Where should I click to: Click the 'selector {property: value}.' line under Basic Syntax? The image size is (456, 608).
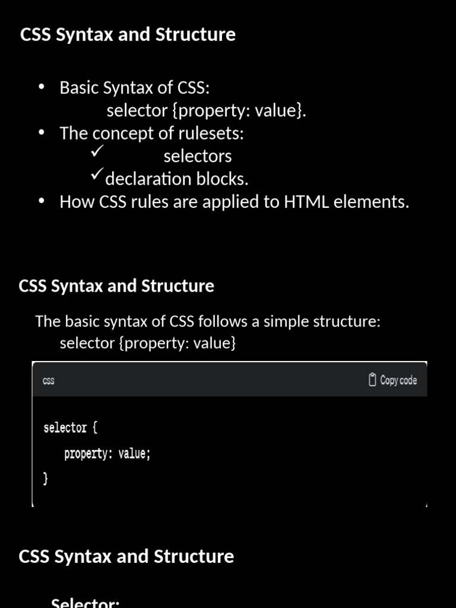point(207,110)
